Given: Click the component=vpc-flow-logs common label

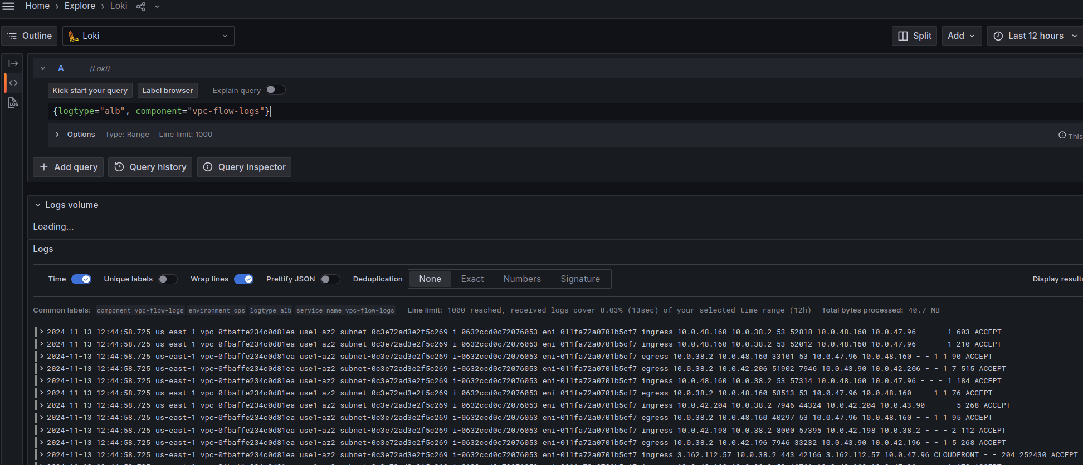Looking at the screenshot, I should (x=140, y=310).
